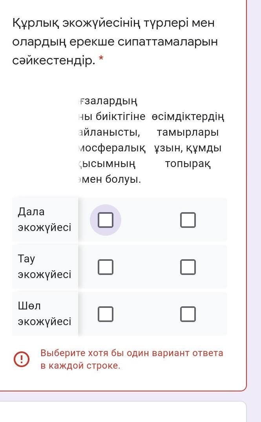Viewport: 261px width, 422px height.
Task: Click 'өсімдіктердің тамырлары ұзын, құмды топырақ' column header
Action: coord(188,140)
